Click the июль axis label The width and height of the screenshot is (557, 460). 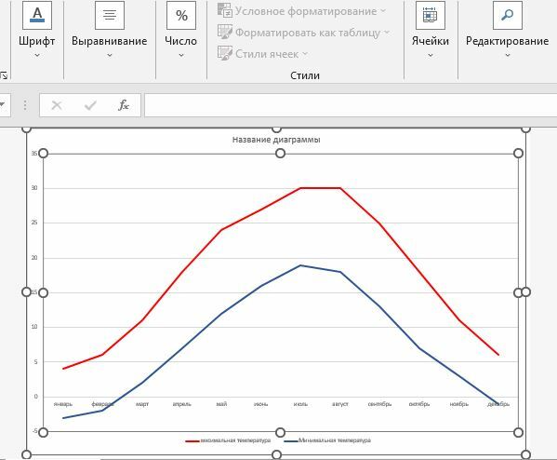click(x=300, y=404)
